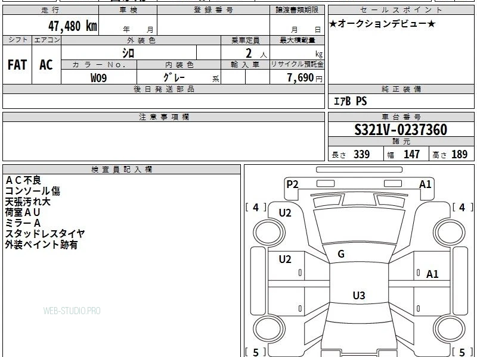Click the 注意事項欄 header
The width and height of the screenshot is (477, 357).
pos(163,117)
